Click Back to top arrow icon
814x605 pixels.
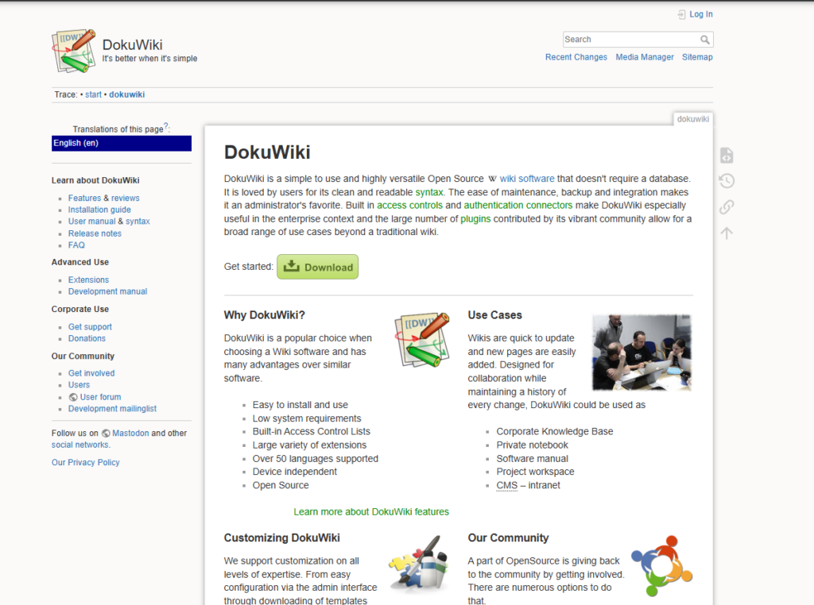(x=726, y=233)
